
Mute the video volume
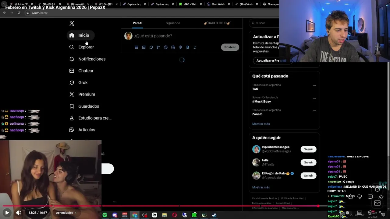pyautogui.click(x=19, y=213)
